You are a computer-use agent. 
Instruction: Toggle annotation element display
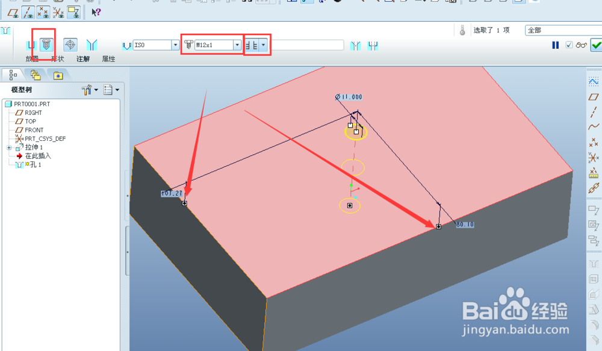[73, 13]
